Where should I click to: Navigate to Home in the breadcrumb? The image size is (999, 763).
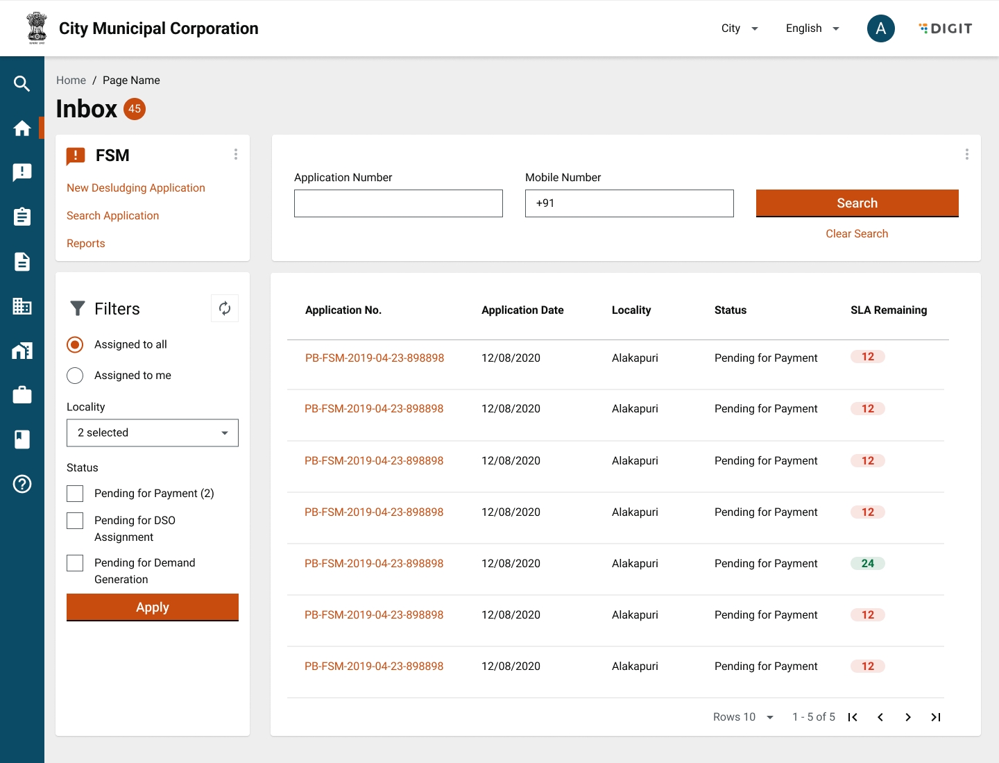(71, 81)
